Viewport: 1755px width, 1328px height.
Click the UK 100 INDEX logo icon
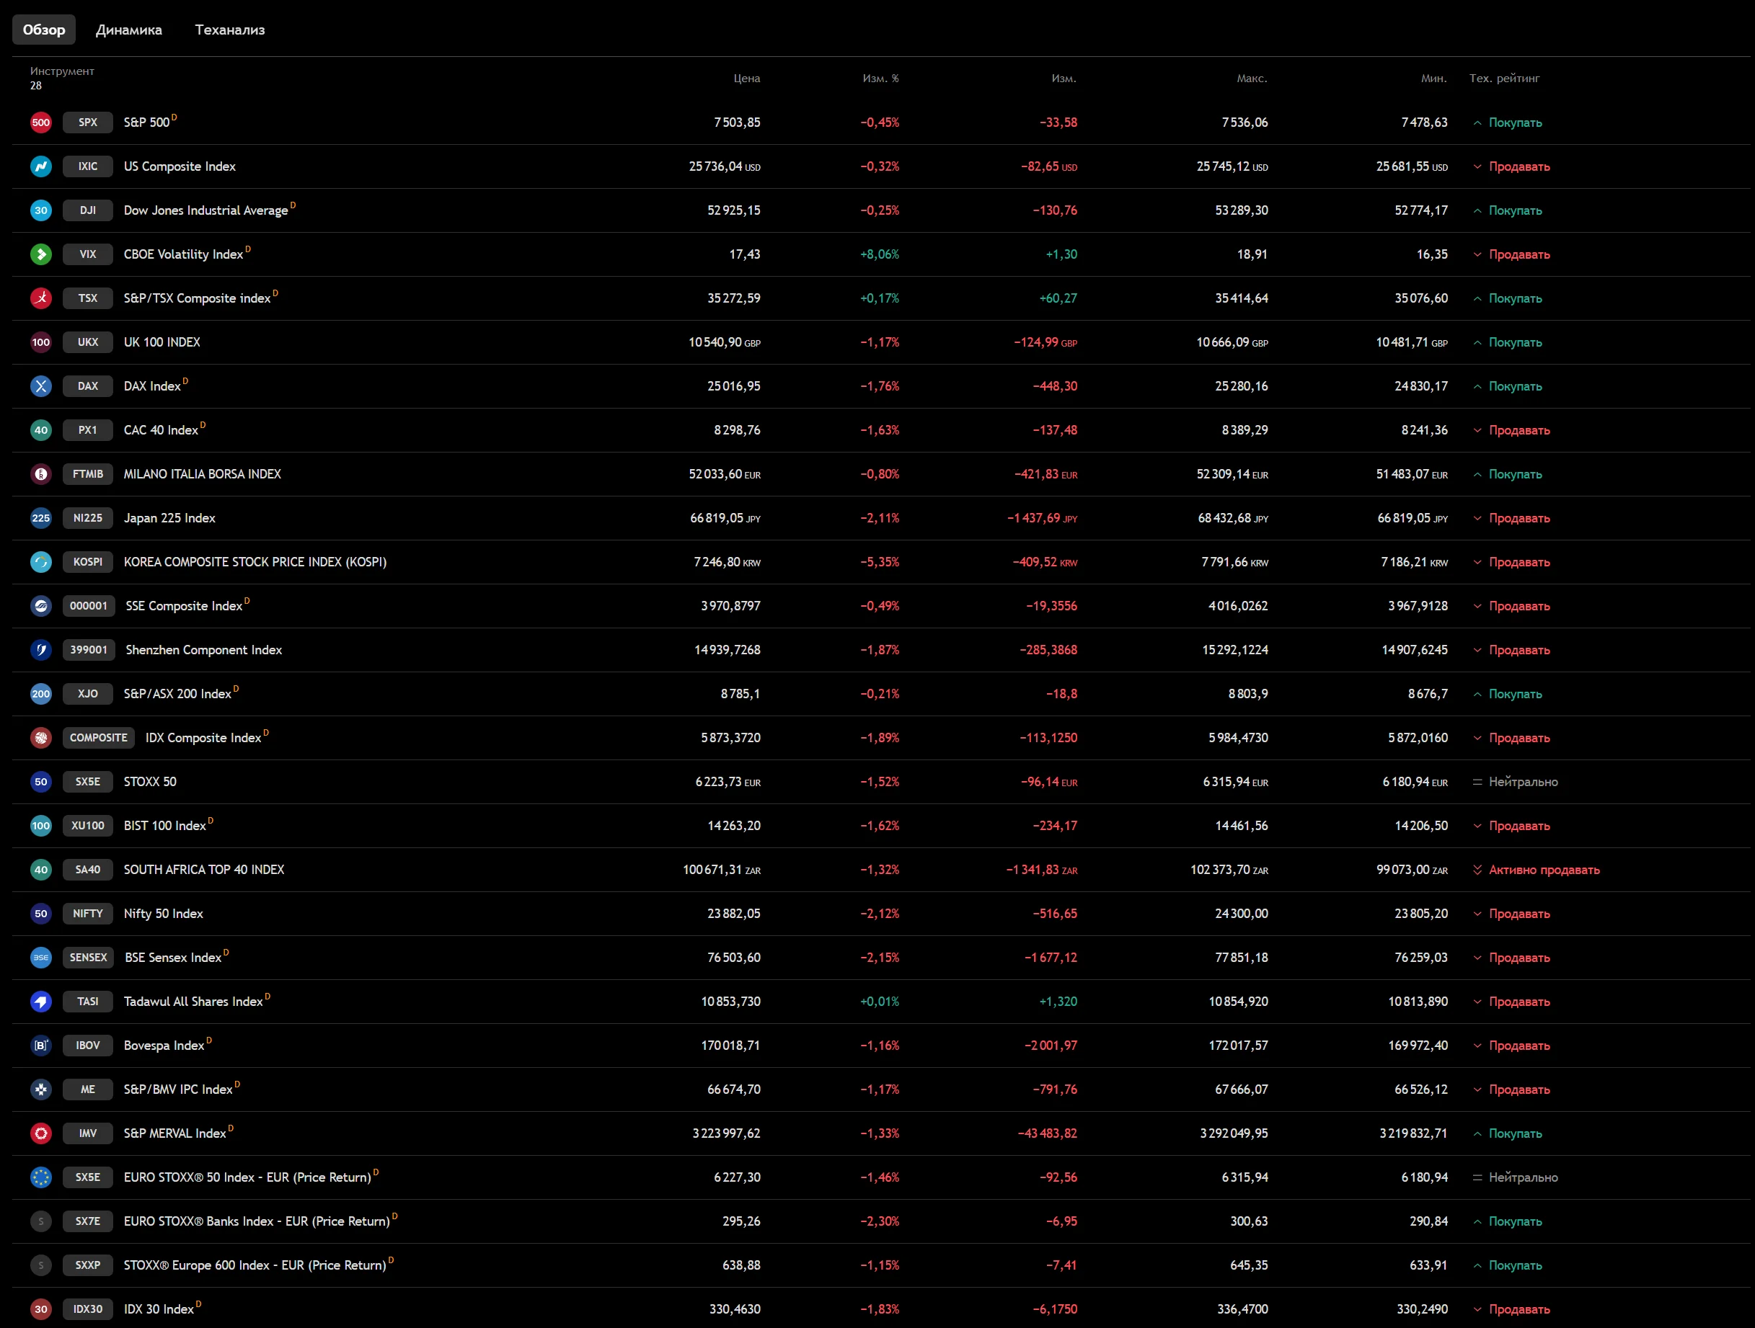40,342
